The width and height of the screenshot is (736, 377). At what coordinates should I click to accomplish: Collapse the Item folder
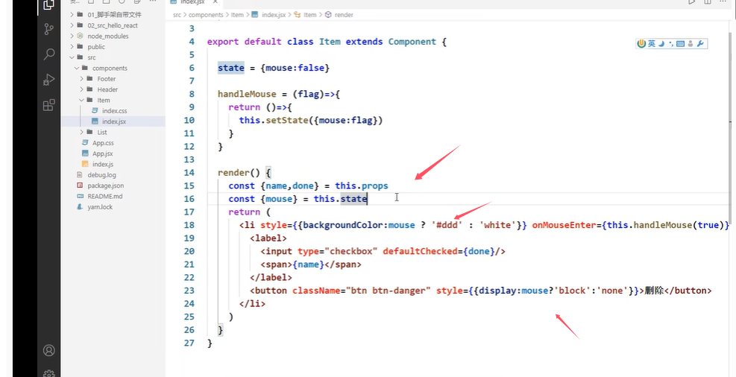click(82, 100)
